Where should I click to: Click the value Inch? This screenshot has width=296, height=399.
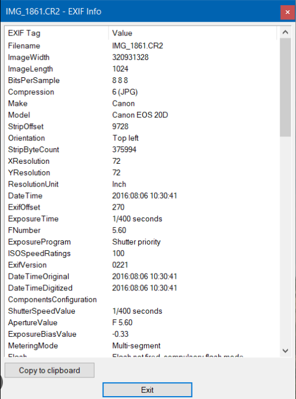click(119, 184)
